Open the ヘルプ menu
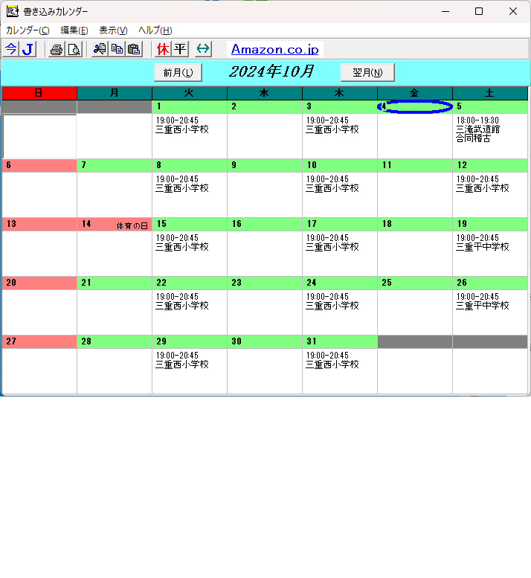The image size is (531, 578). pos(155,30)
